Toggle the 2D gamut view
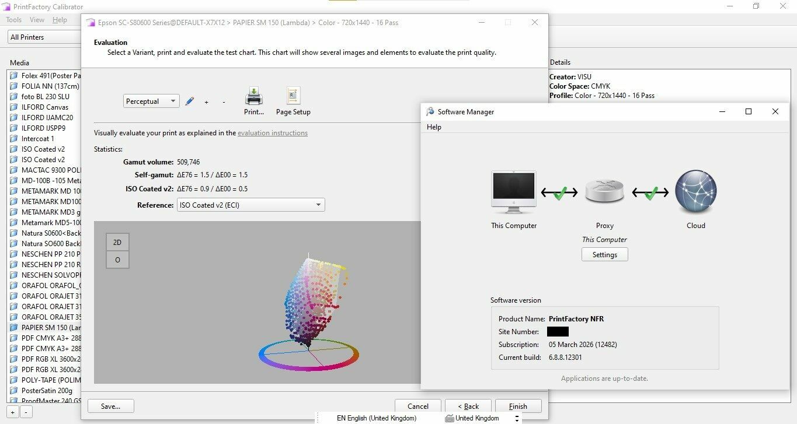The height and width of the screenshot is (424, 797). (117, 242)
